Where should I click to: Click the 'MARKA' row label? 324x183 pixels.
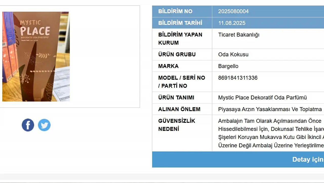point(168,66)
